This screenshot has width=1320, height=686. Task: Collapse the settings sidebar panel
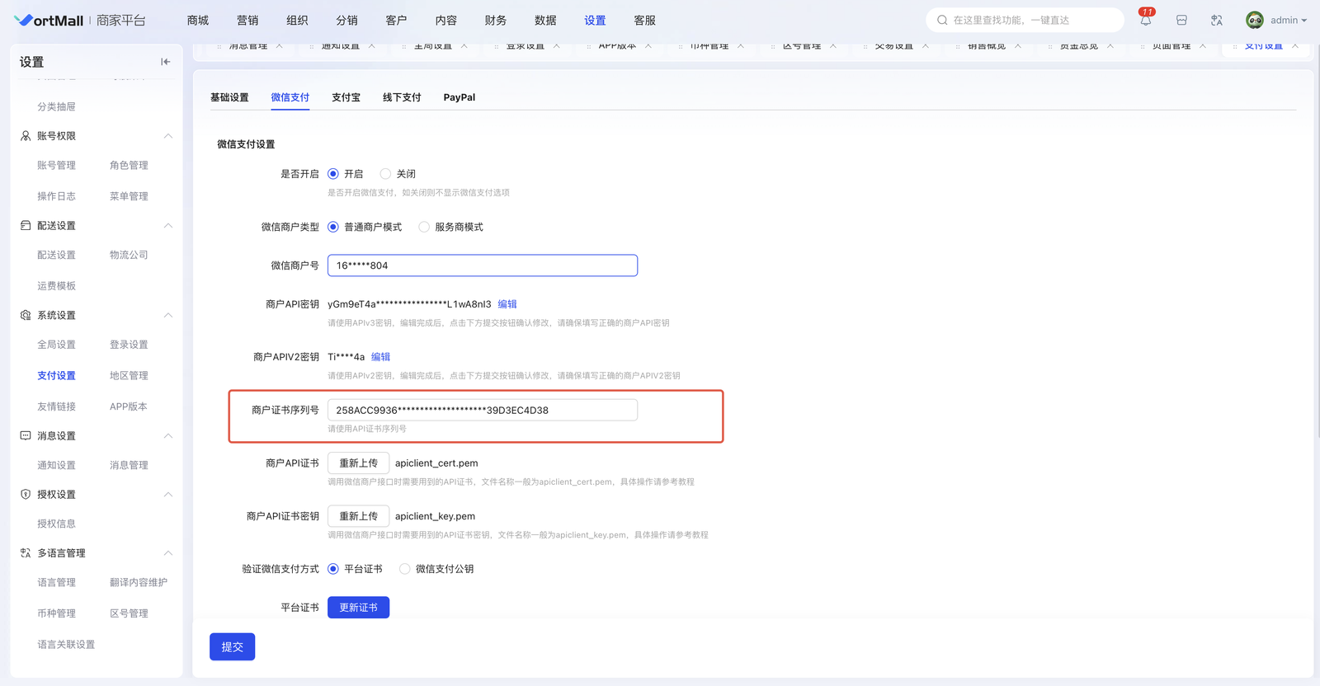click(165, 62)
